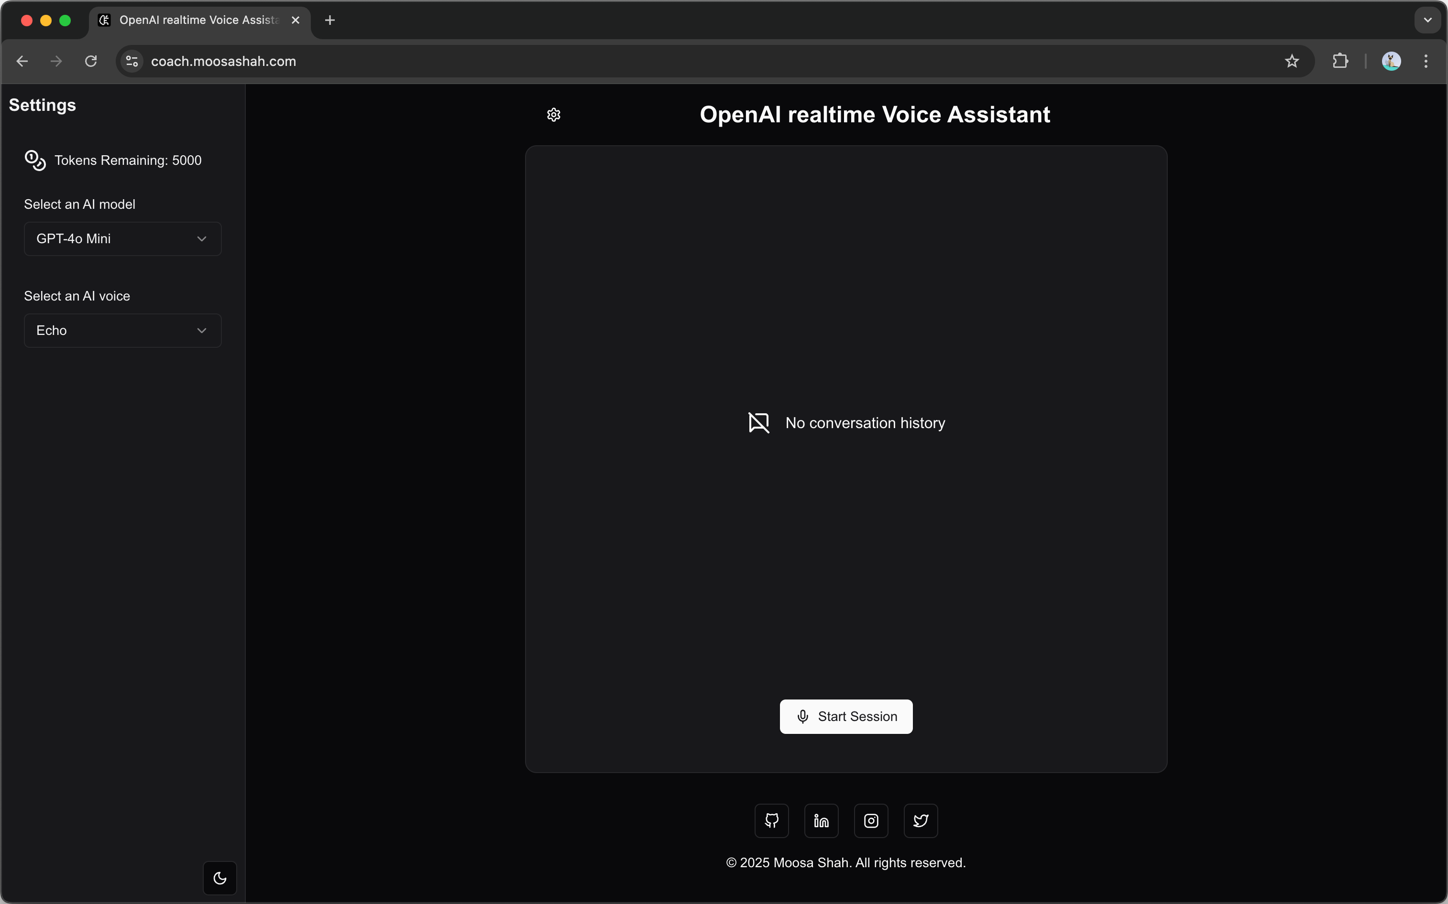The height and width of the screenshot is (904, 1448).
Task: Reload the current page
Action: [x=91, y=61]
